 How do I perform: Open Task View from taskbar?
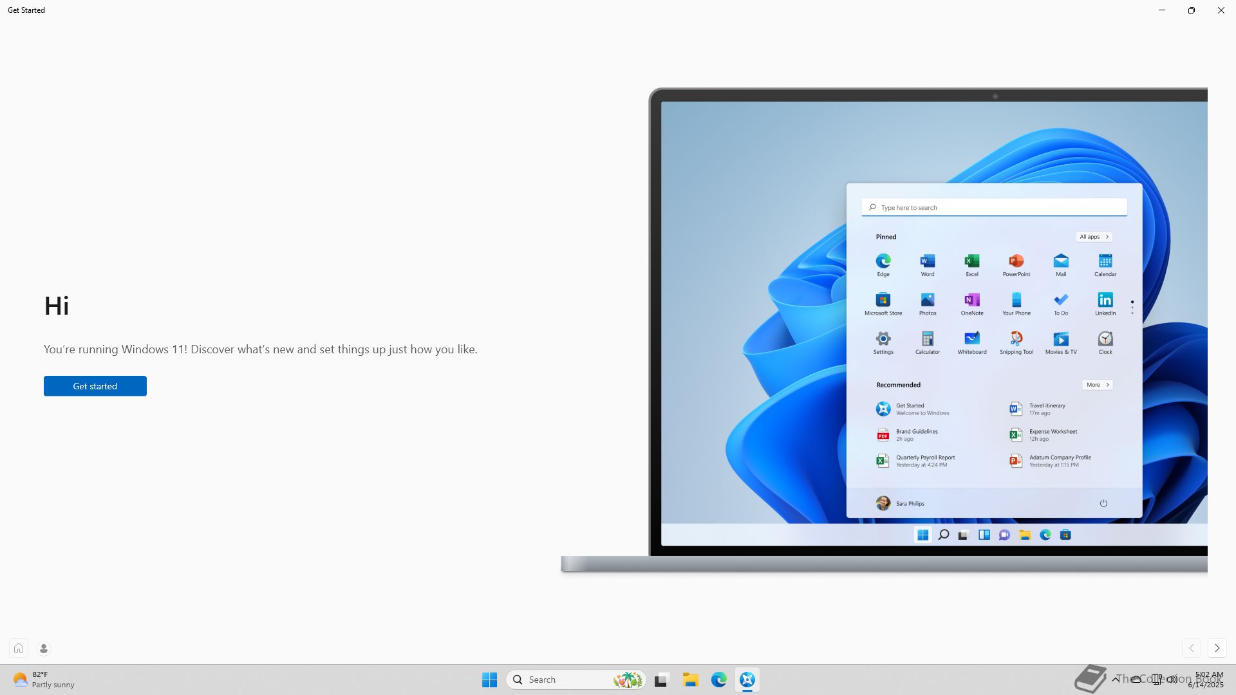pos(661,680)
